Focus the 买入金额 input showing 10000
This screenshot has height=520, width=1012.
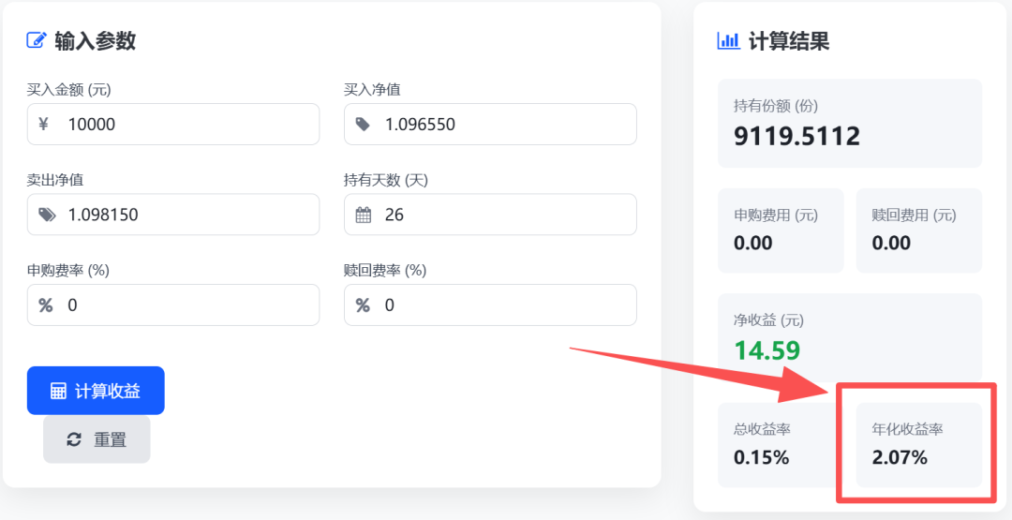click(x=187, y=124)
